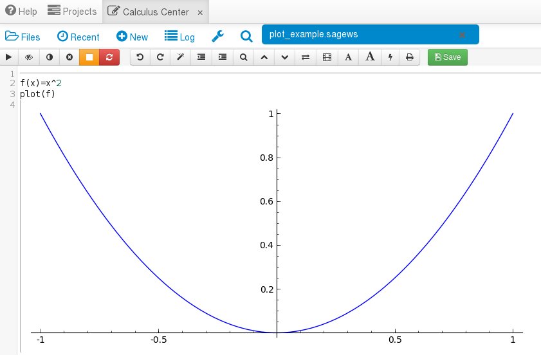
Task: Undo the last edit
Action: [x=140, y=57]
